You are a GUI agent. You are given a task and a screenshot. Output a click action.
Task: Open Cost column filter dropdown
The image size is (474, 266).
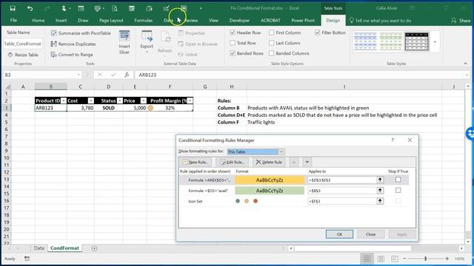[x=90, y=100]
